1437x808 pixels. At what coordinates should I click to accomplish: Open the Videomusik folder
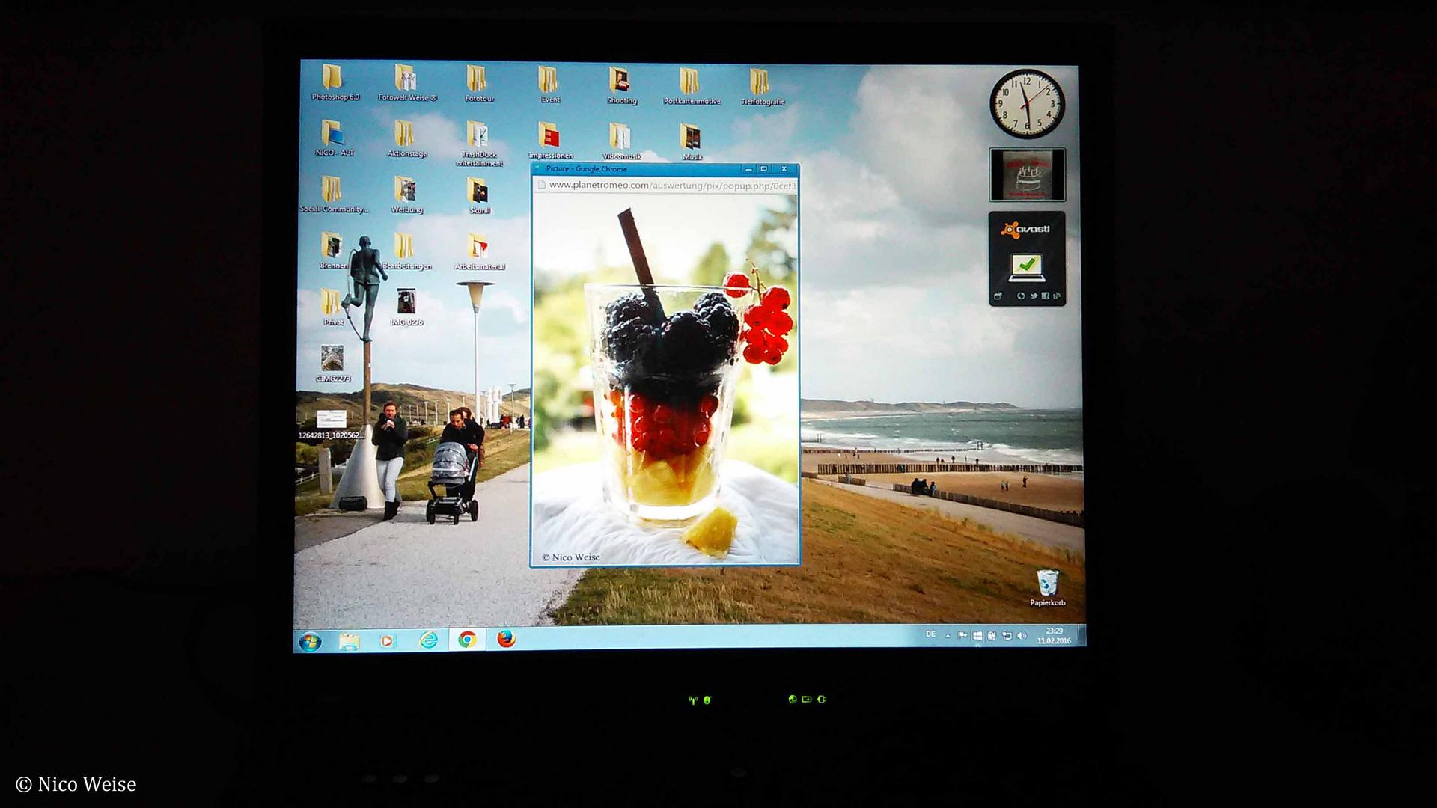click(x=620, y=142)
